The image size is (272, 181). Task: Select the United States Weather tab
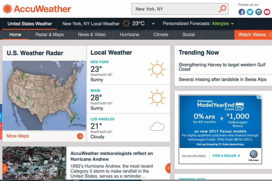[x=30, y=24]
